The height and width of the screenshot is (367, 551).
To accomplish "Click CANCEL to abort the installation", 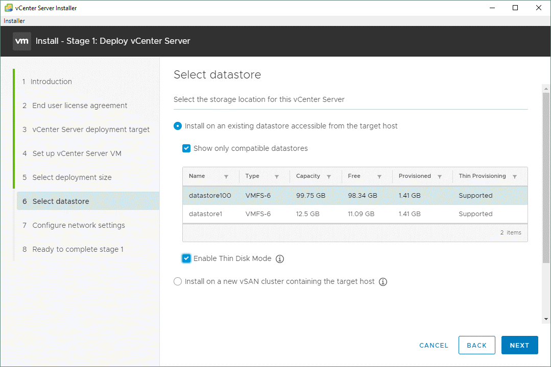I will (x=433, y=345).
